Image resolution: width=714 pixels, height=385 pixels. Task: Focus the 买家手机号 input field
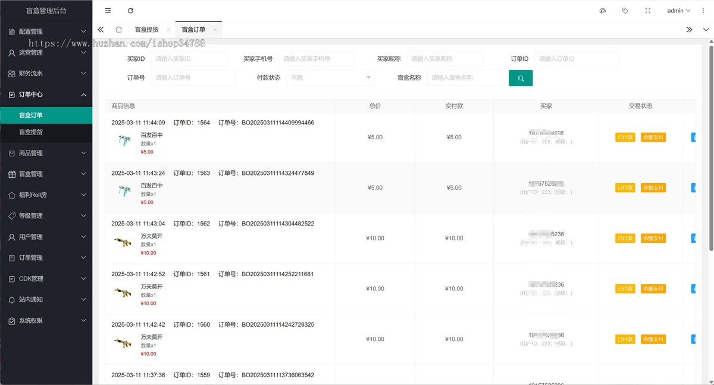click(x=317, y=59)
